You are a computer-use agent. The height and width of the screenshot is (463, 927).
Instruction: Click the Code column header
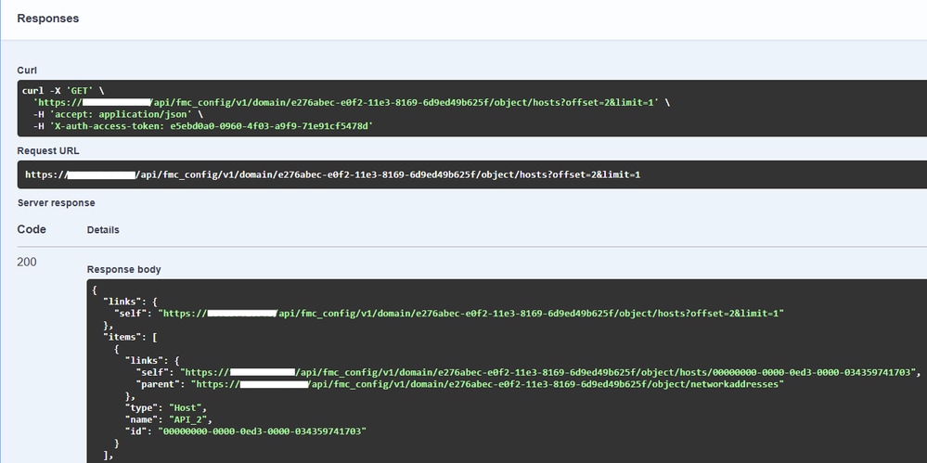point(32,229)
